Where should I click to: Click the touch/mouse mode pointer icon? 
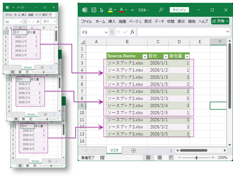pos(102,10)
